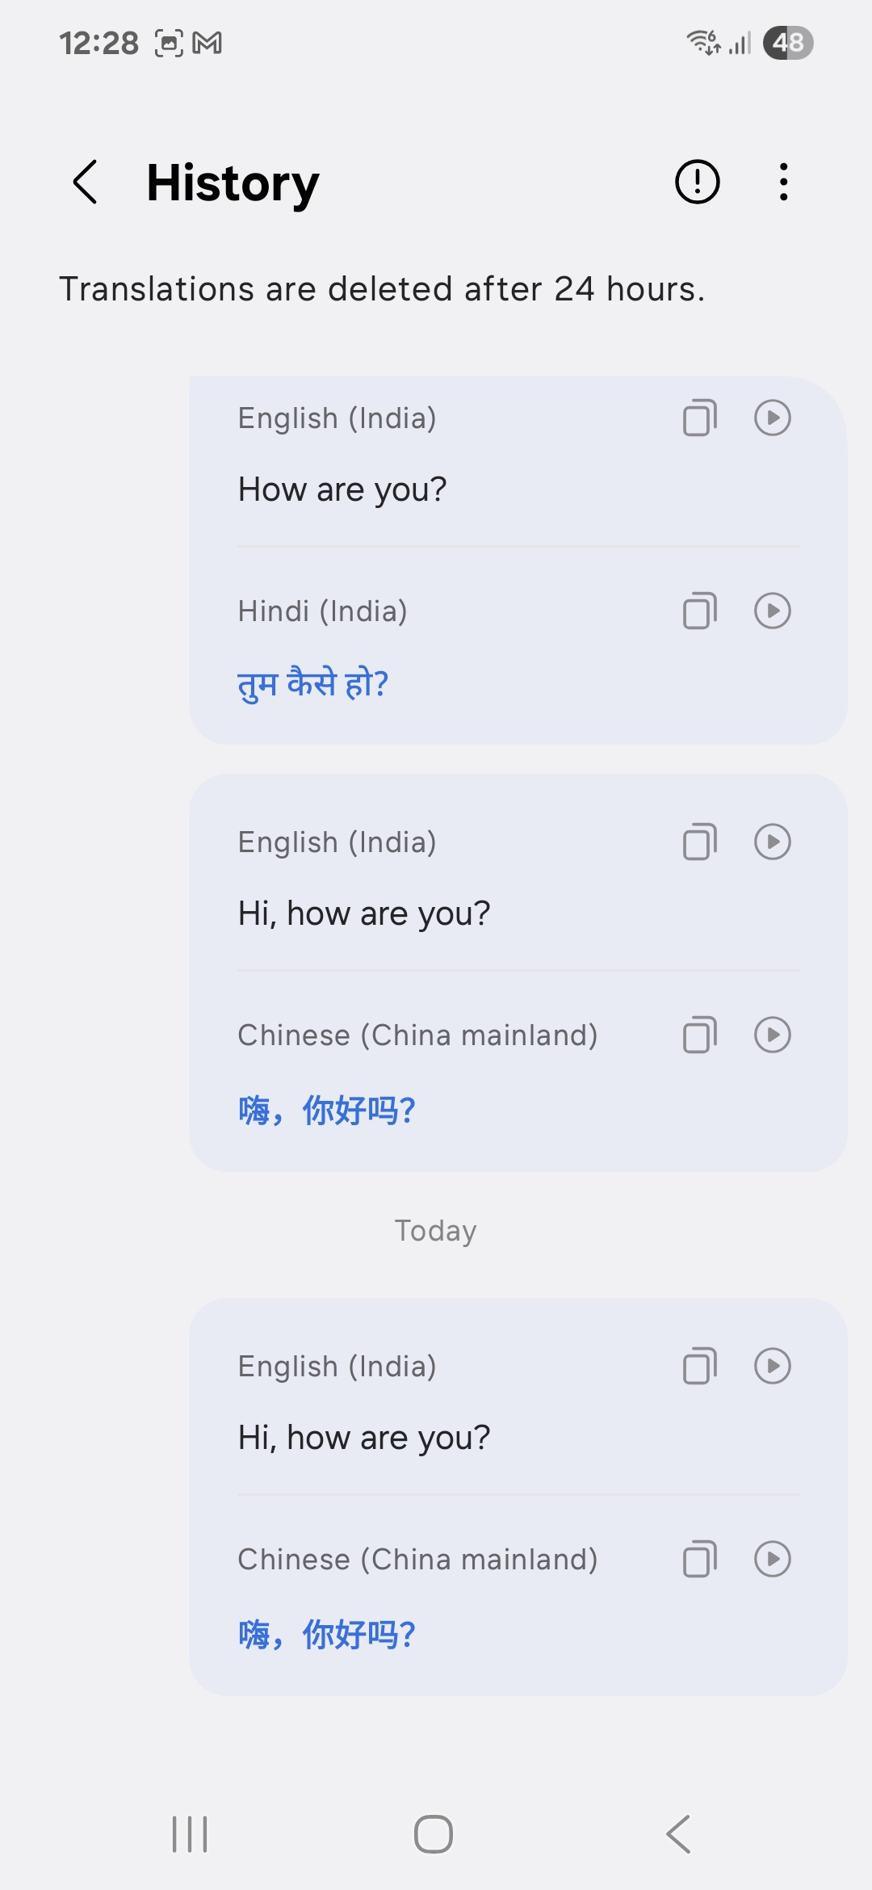
Task: Play the Chinese translation above the Today label
Action: coord(773,1035)
